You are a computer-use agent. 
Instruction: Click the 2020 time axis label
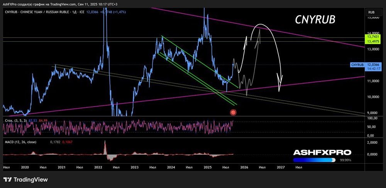coord(25,167)
